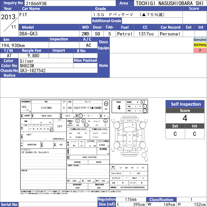The height and width of the screenshot is (207, 207).
Task: Click the Size (ref) label
Action: tap(107, 204)
